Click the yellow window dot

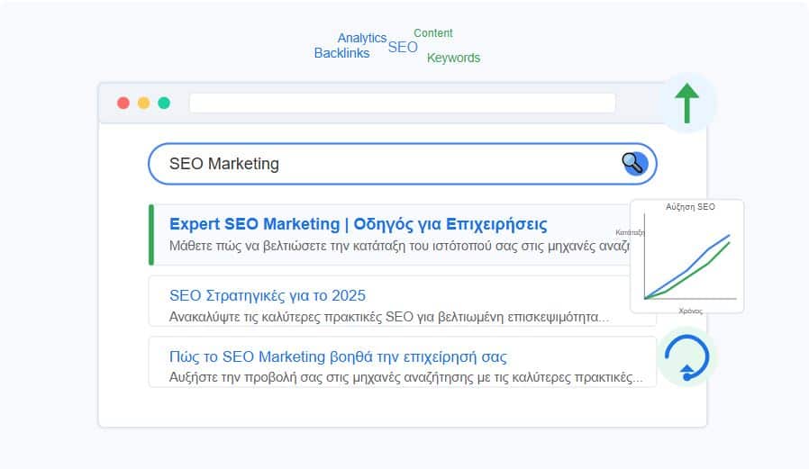pyautogui.click(x=143, y=103)
